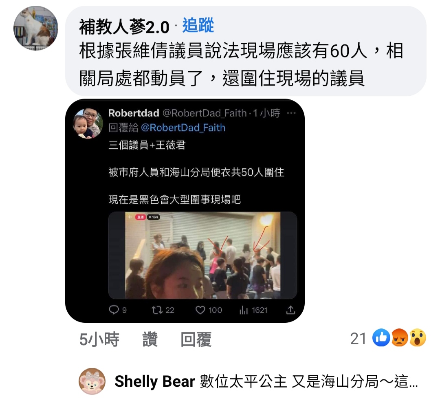Open the livestream screenshot in the tweet
The image size is (440, 403).
[x=202, y=255]
